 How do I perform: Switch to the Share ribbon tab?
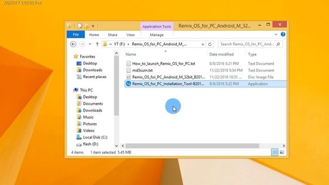[113, 35]
